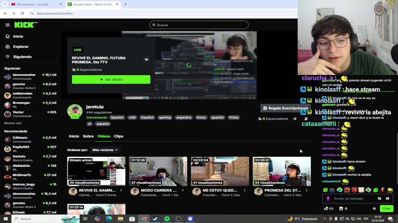Switch to the Clips tab
The width and height of the screenshot is (398, 223).
(118, 136)
